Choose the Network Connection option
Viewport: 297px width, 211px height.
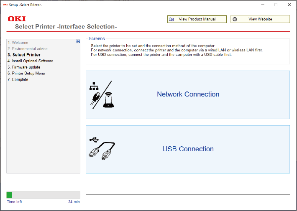coord(187,94)
